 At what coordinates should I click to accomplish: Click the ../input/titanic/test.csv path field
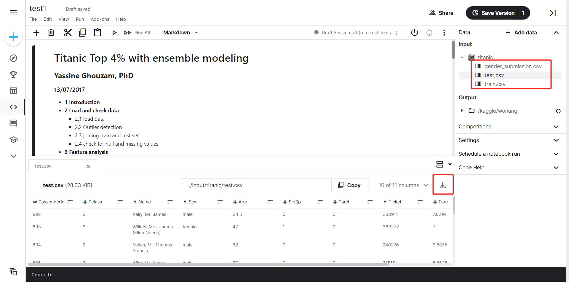point(256,185)
